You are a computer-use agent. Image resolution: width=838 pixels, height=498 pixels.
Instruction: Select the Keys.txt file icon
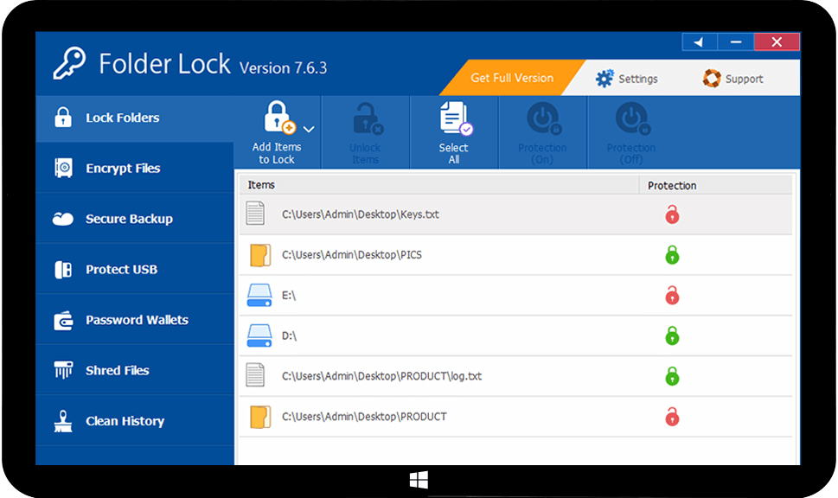pyautogui.click(x=255, y=214)
